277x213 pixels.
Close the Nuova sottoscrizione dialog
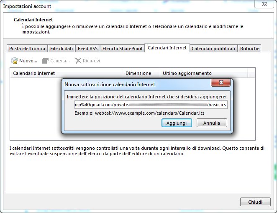point(221,83)
